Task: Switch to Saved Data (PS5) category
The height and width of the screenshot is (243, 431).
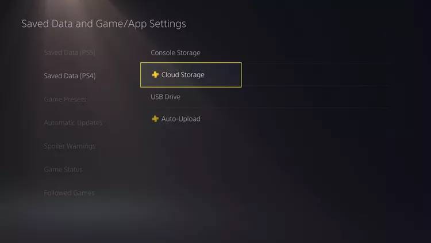Action: 70,52
